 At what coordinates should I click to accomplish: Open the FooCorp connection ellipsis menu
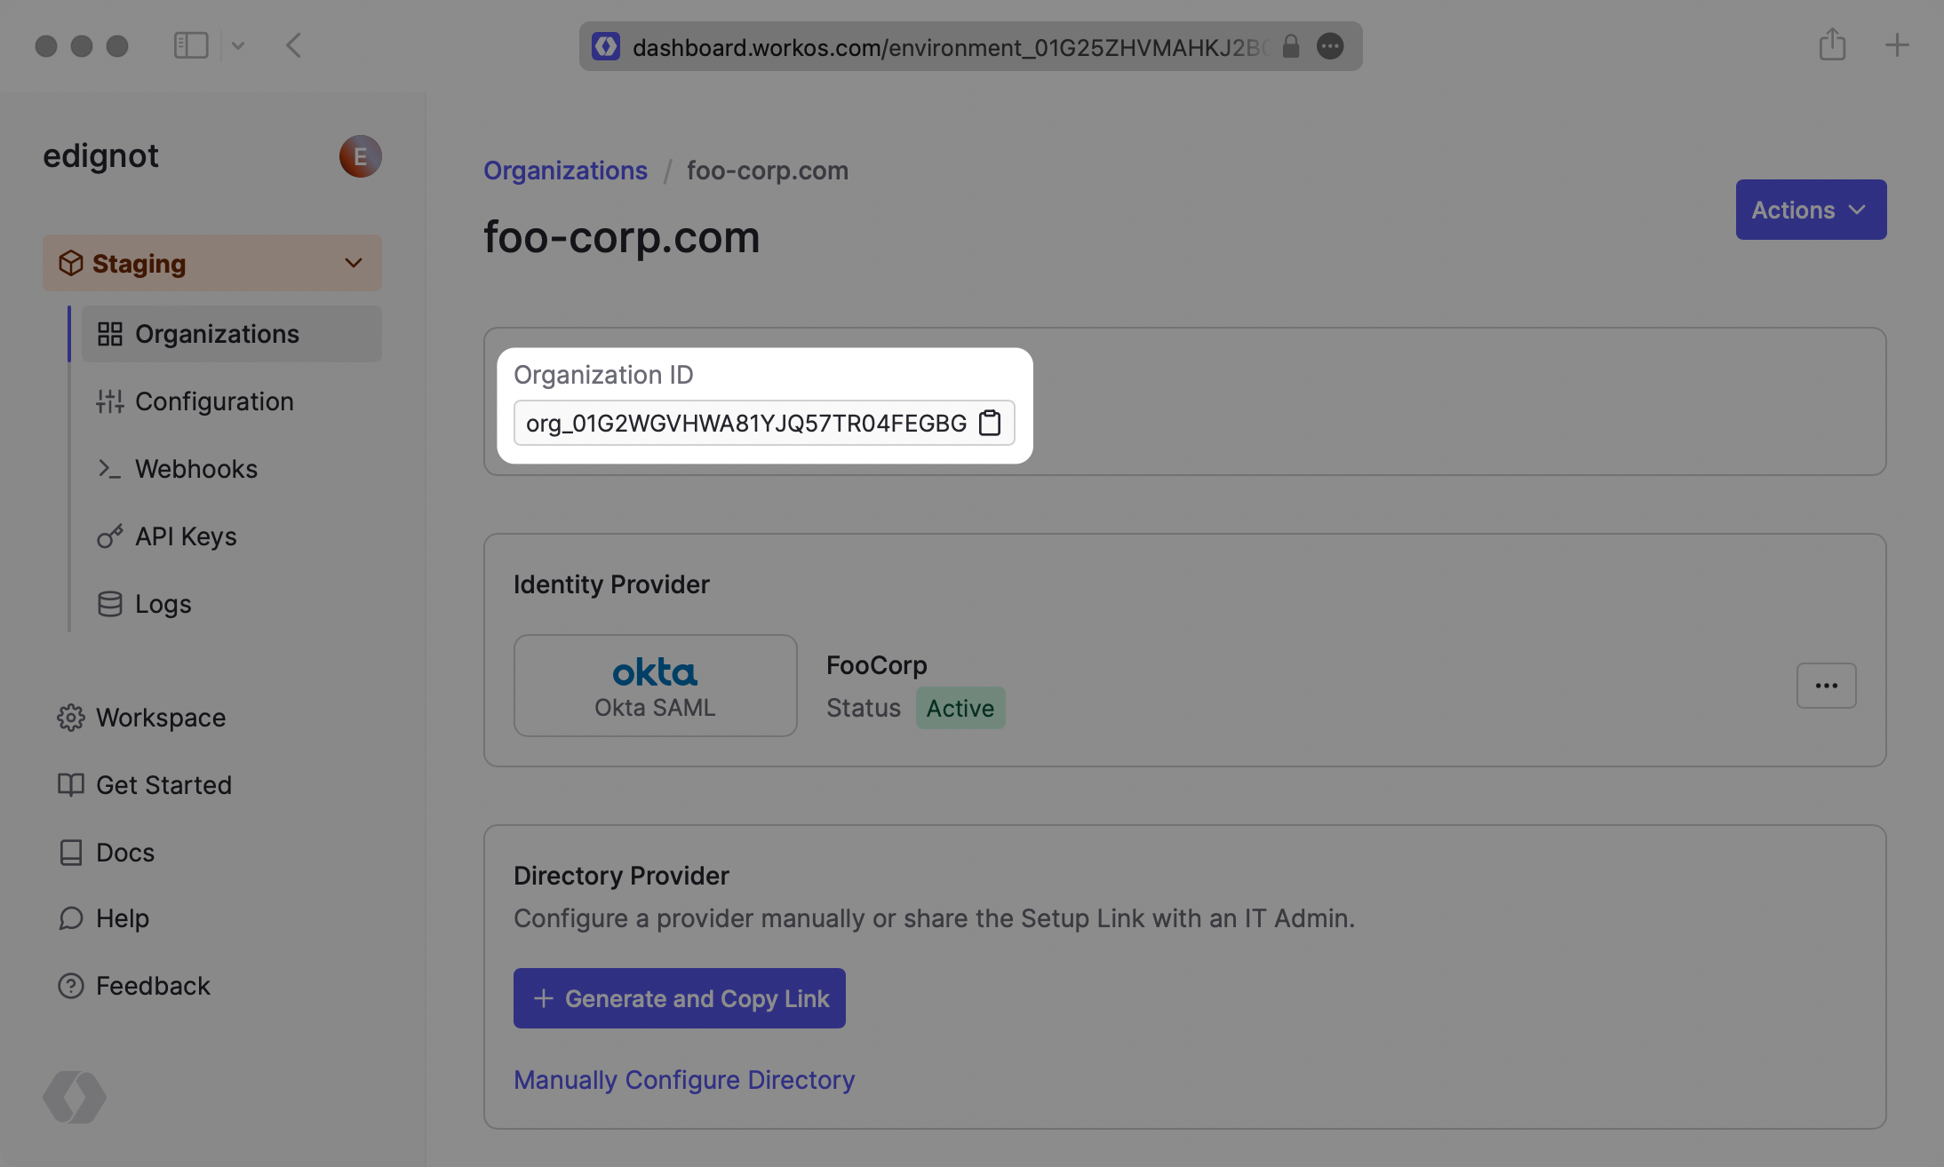click(1826, 686)
